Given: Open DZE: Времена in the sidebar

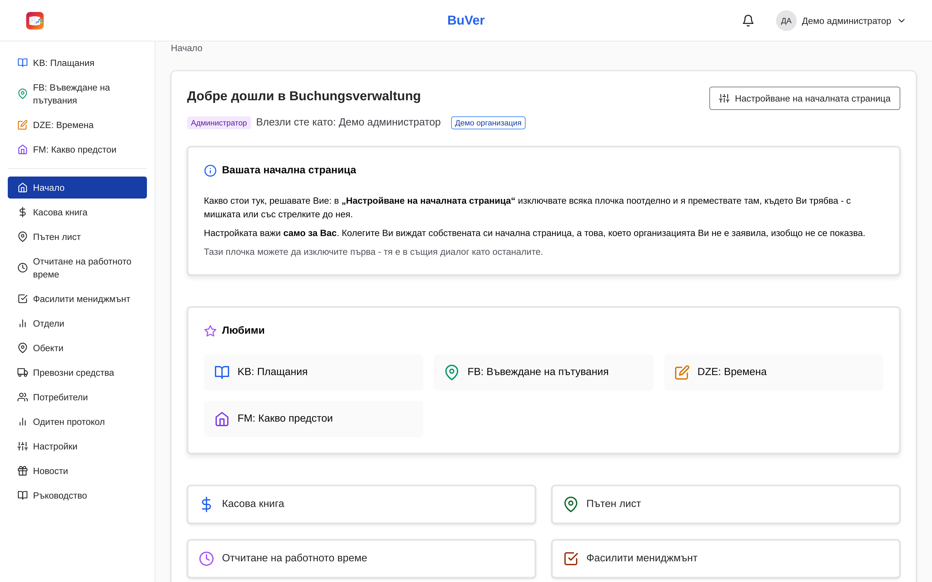Looking at the screenshot, I should click(x=77, y=125).
